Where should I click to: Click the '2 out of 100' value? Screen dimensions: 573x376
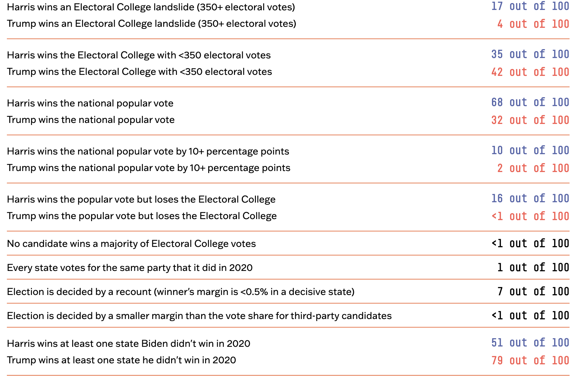point(533,168)
